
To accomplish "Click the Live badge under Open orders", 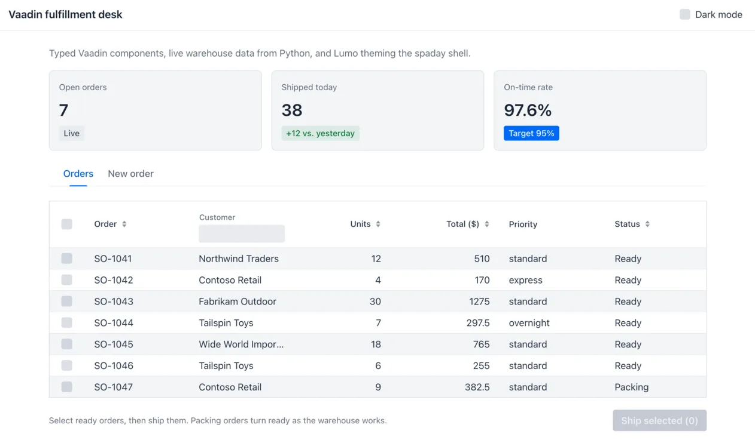I will pyautogui.click(x=72, y=133).
